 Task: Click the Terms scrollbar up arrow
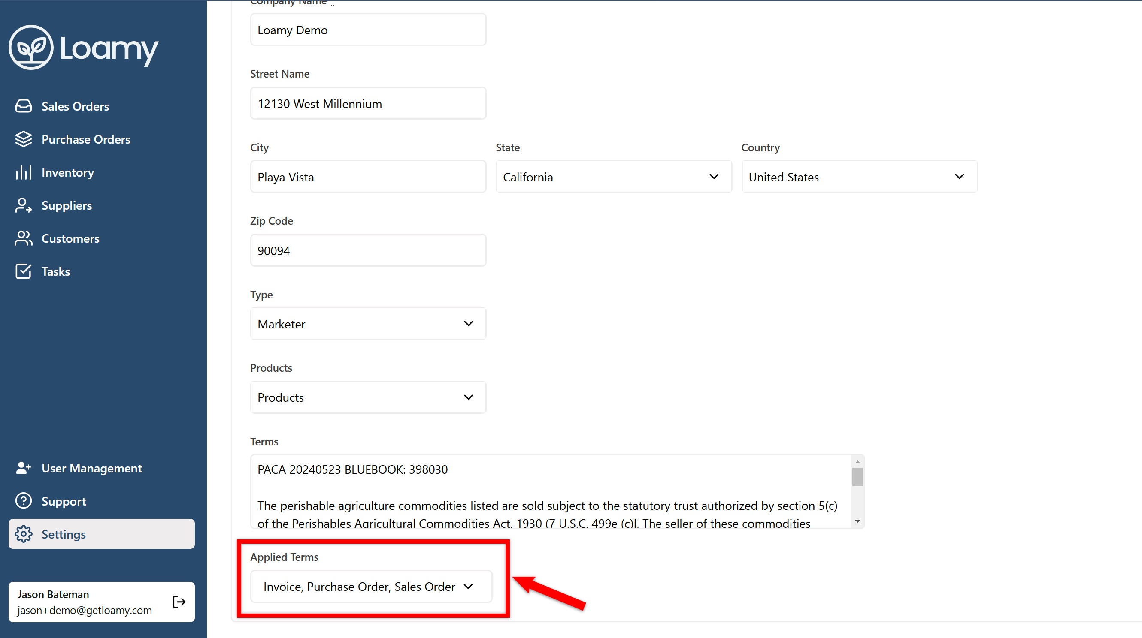(x=857, y=462)
